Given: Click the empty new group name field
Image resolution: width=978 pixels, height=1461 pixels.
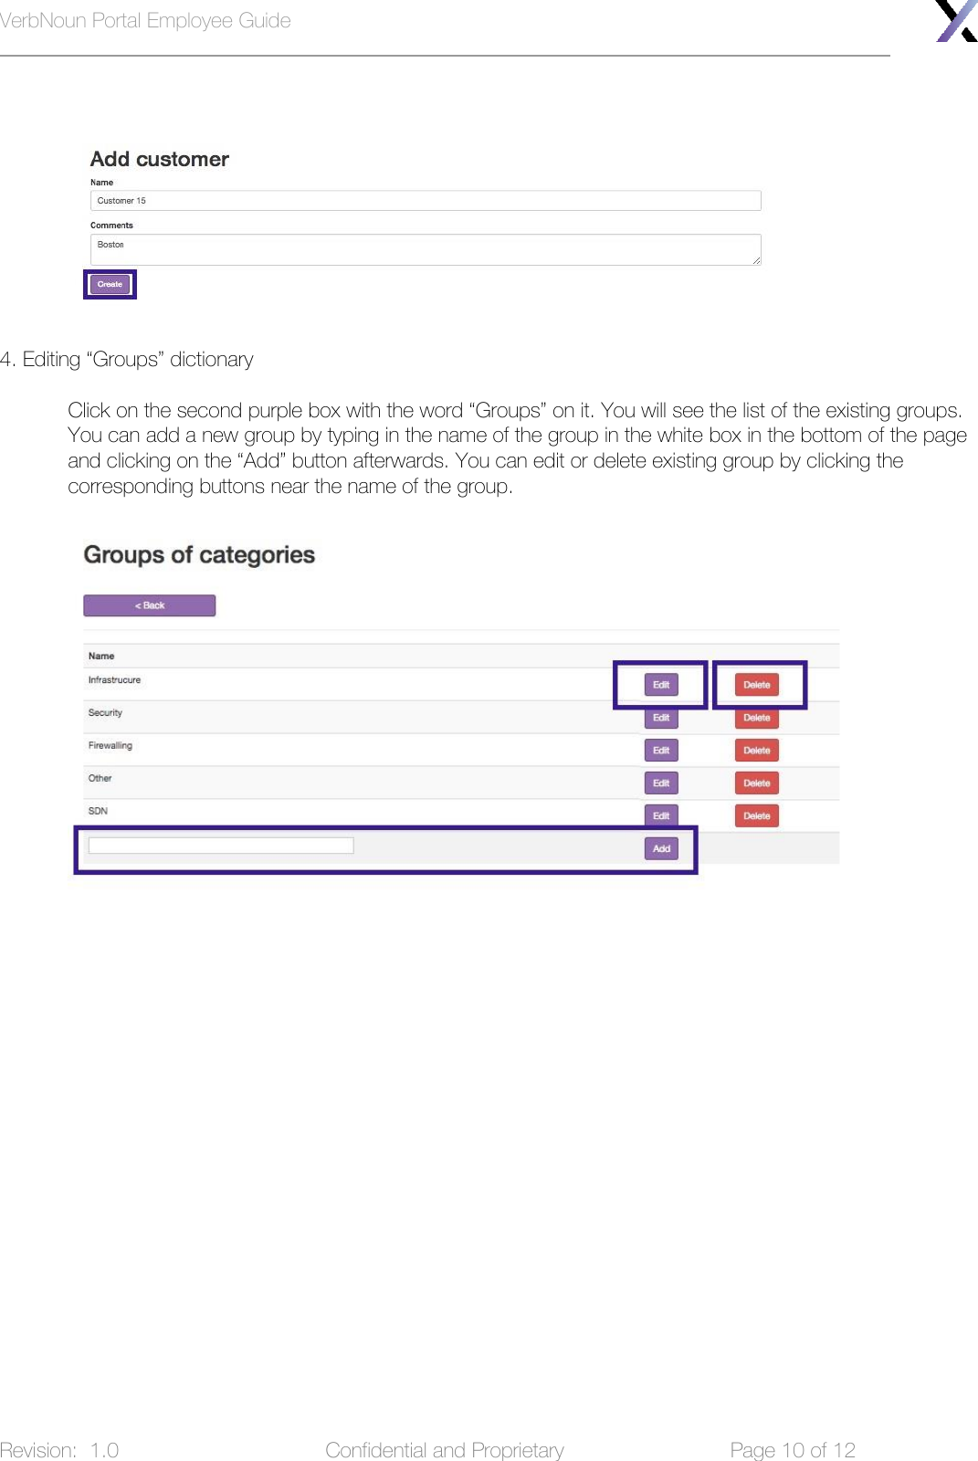Looking at the screenshot, I should (220, 846).
